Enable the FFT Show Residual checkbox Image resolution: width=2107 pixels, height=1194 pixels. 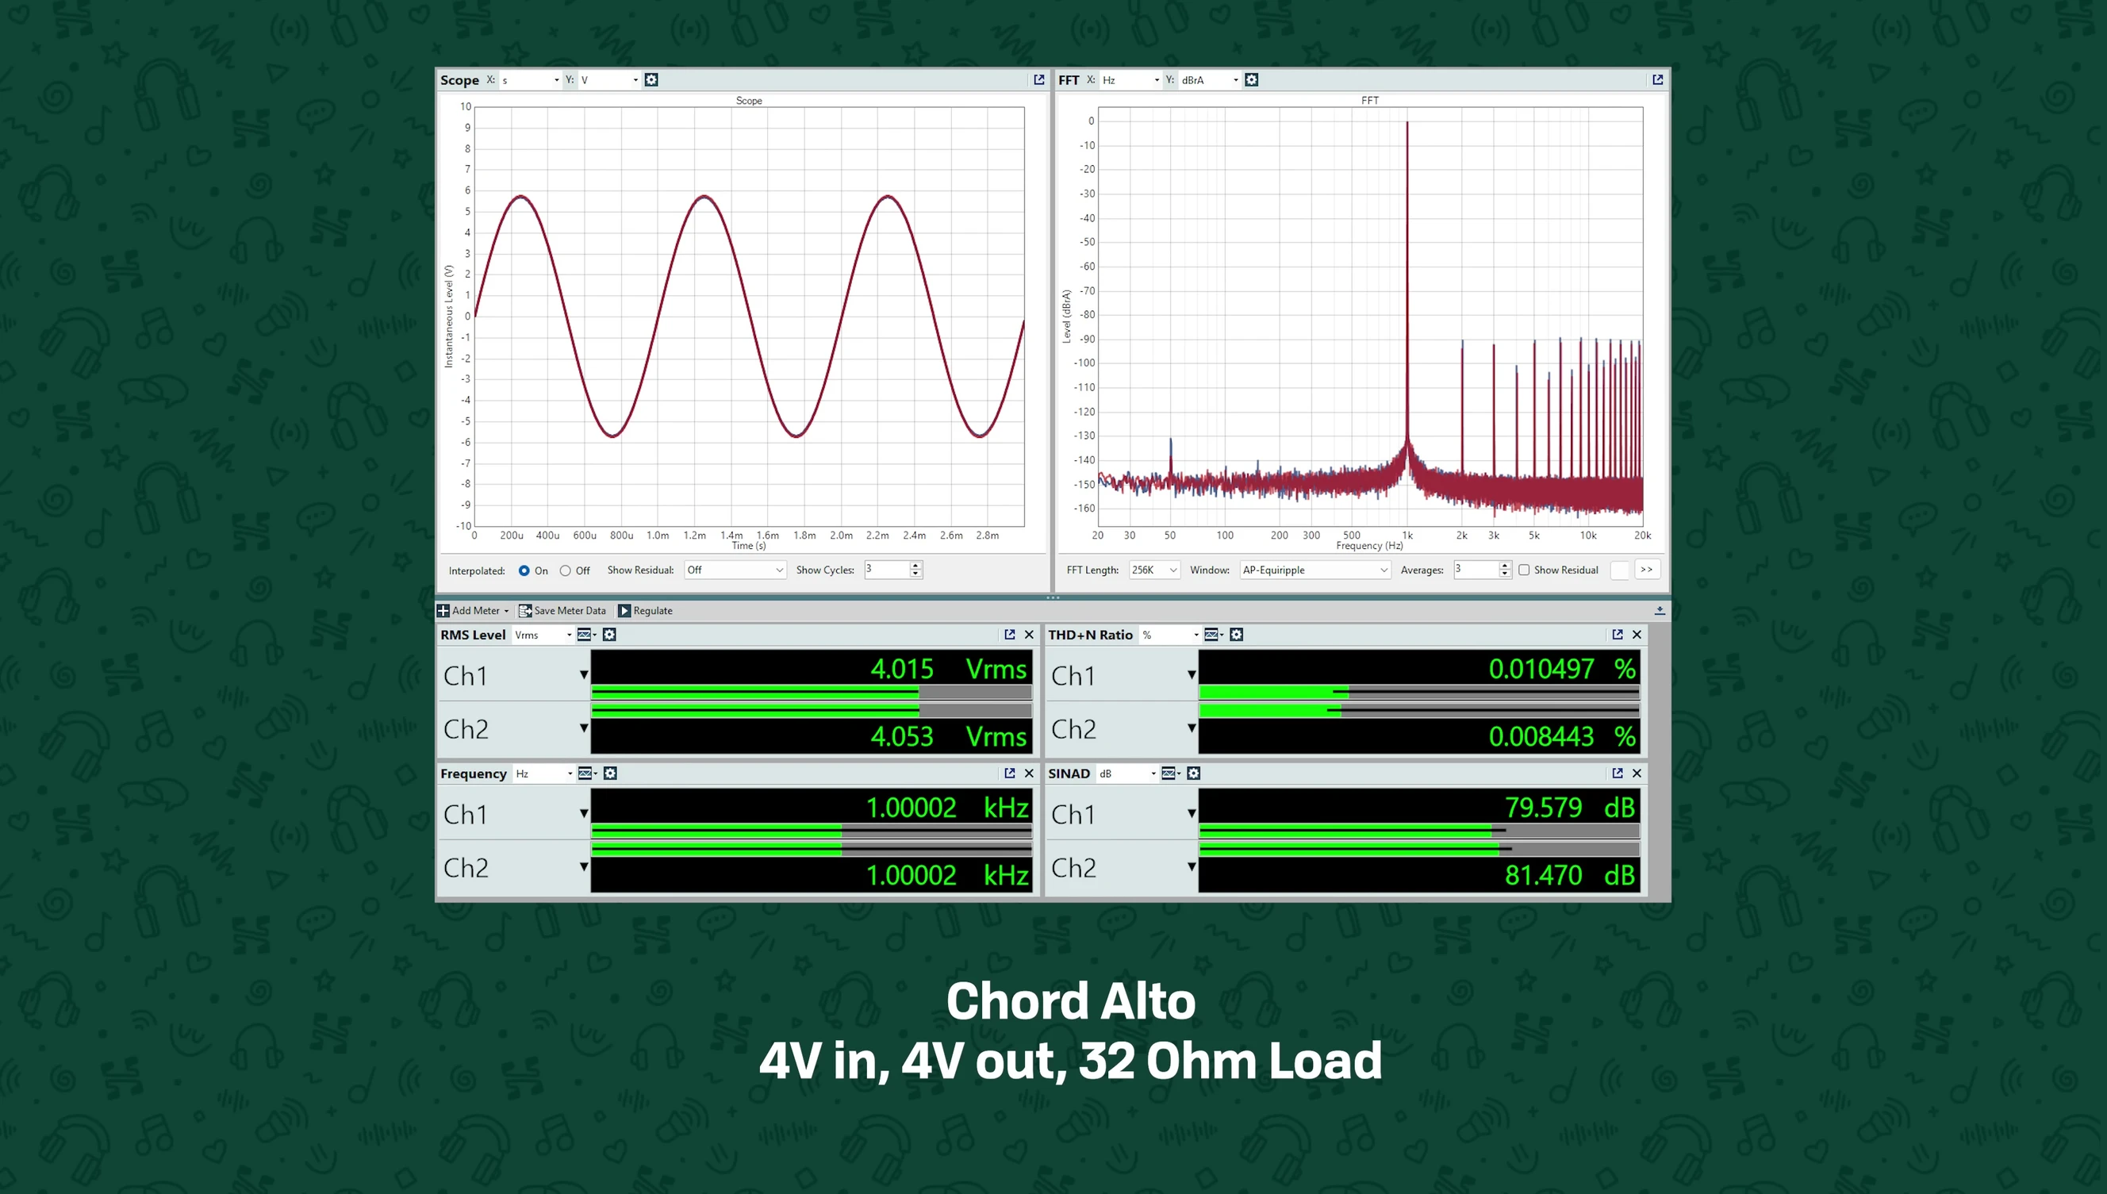tap(1524, 570)
